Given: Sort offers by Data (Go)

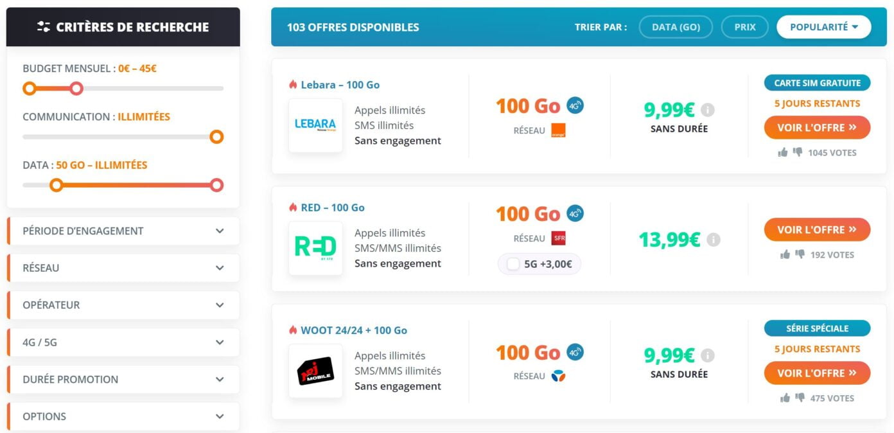Looking at the screenshot, I should 675,27.
